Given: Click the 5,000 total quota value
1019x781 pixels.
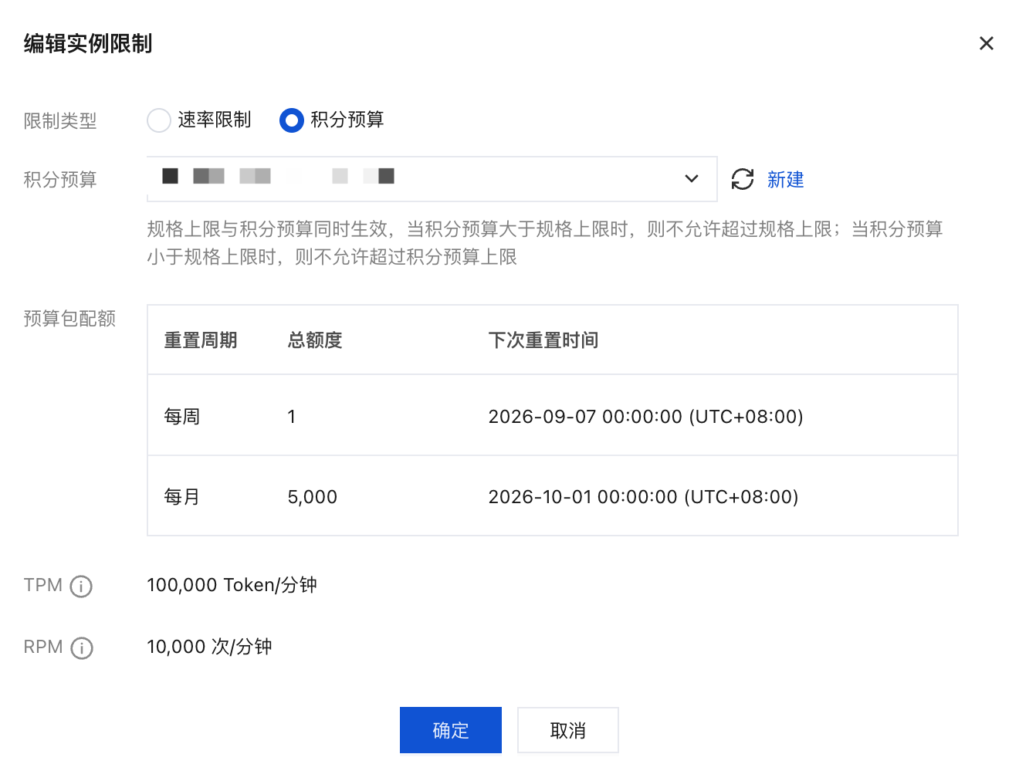Looking at the screenshot, I should point(313,497).
